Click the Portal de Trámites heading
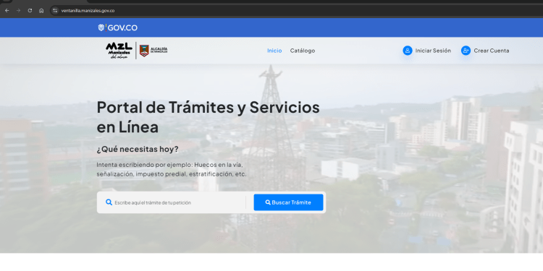The height and width of the screenshot is (271, 543). tap(208, 117)
